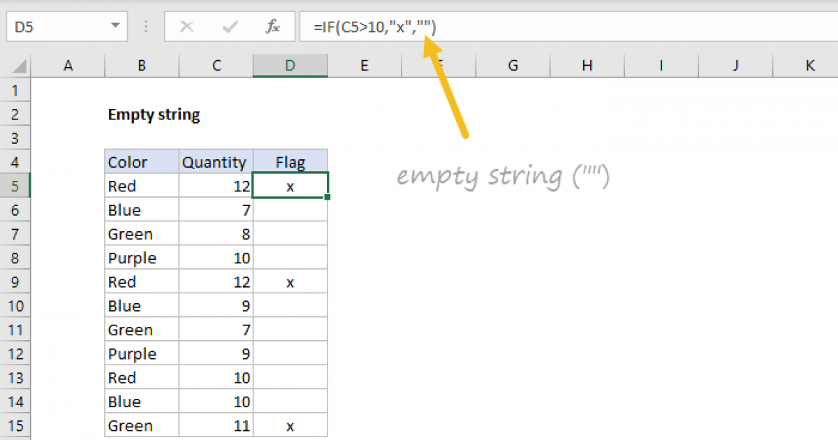
Task: Click the Enter checkmark icon in formula bar
Action: pyautogui.click(x=228, y=27)
